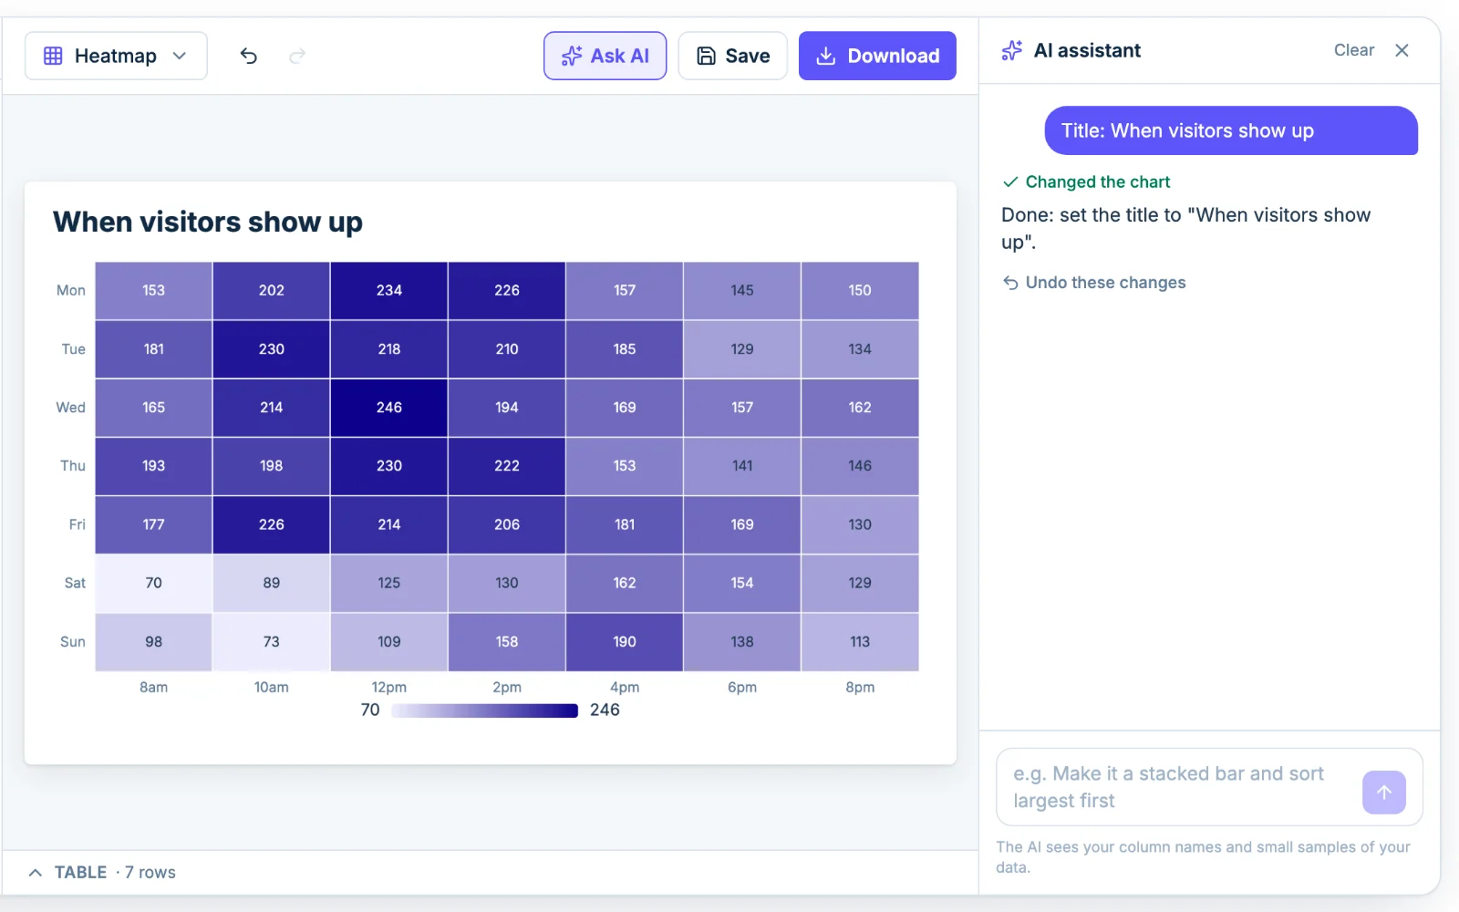Click the AI assistant sparkle icon in header
Screen dimensions: 1459x912
point(1012,50)
